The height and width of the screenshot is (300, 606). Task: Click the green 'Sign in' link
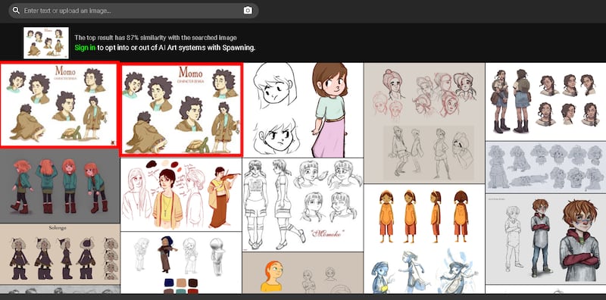click(x=85, y=48)
